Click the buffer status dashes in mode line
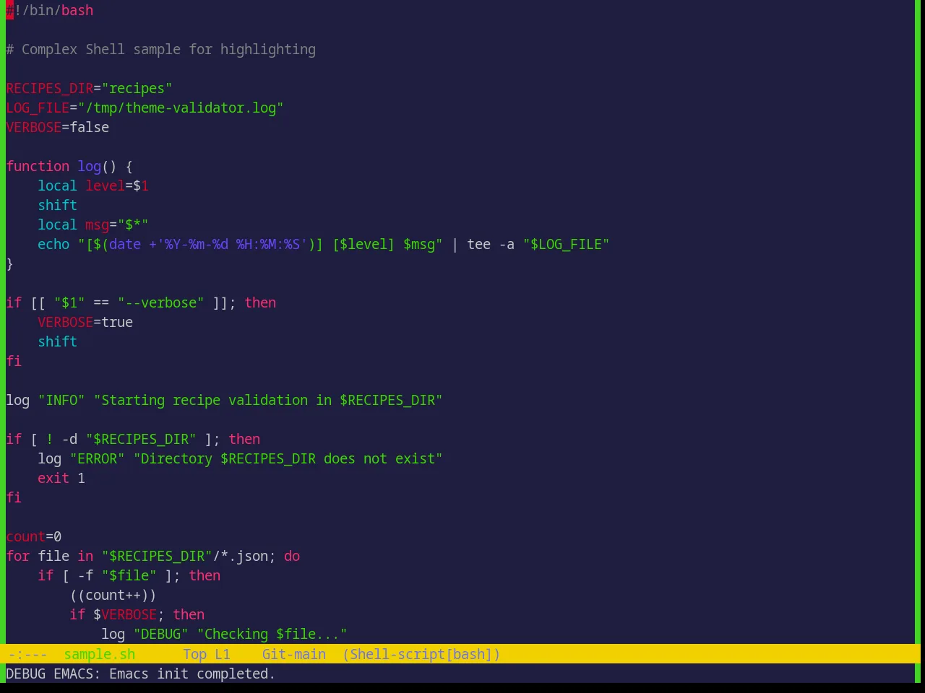Viewport: 925px width, 693px height. click(28, 654)
